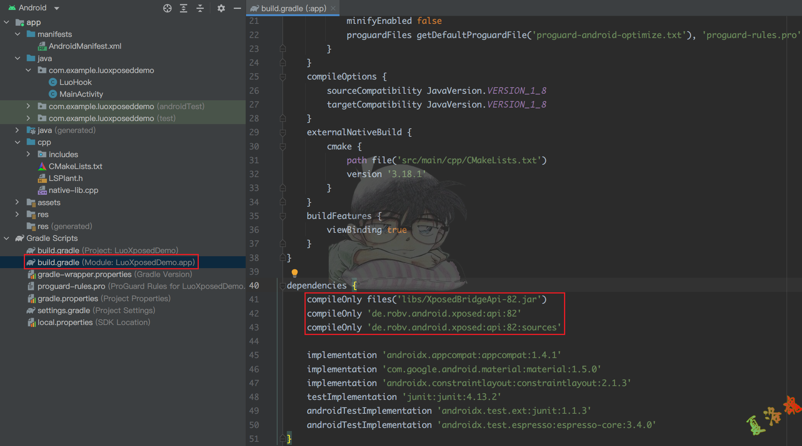802x446 pixels.
Task: Open CMakeLists.txt file
Action: pos(75,166)
